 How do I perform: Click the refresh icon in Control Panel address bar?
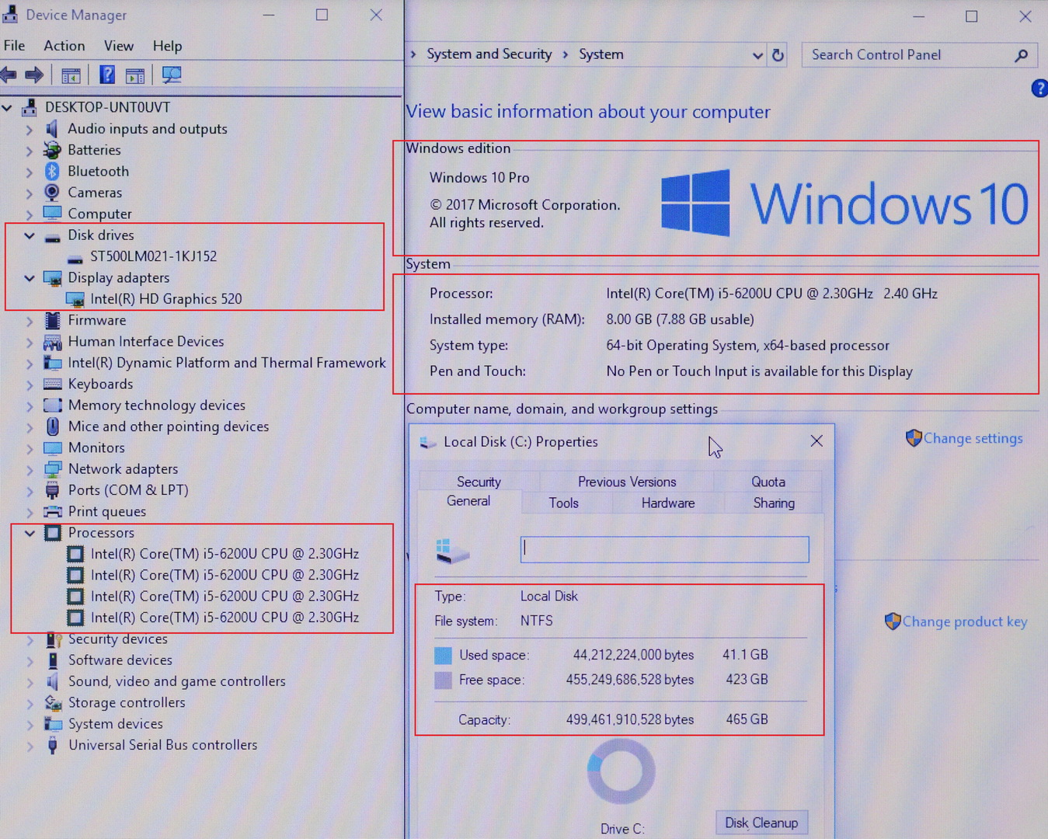778,55
